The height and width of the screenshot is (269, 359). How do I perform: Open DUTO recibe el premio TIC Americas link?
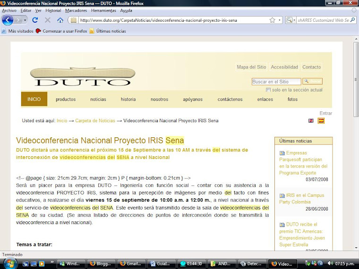(x=302, y=235)
